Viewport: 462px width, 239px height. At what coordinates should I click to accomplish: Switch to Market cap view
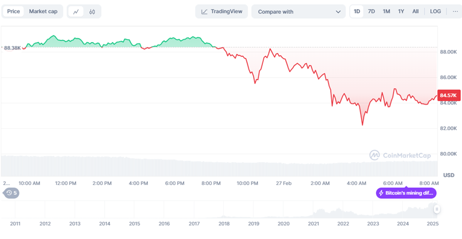tap(43, 11)
